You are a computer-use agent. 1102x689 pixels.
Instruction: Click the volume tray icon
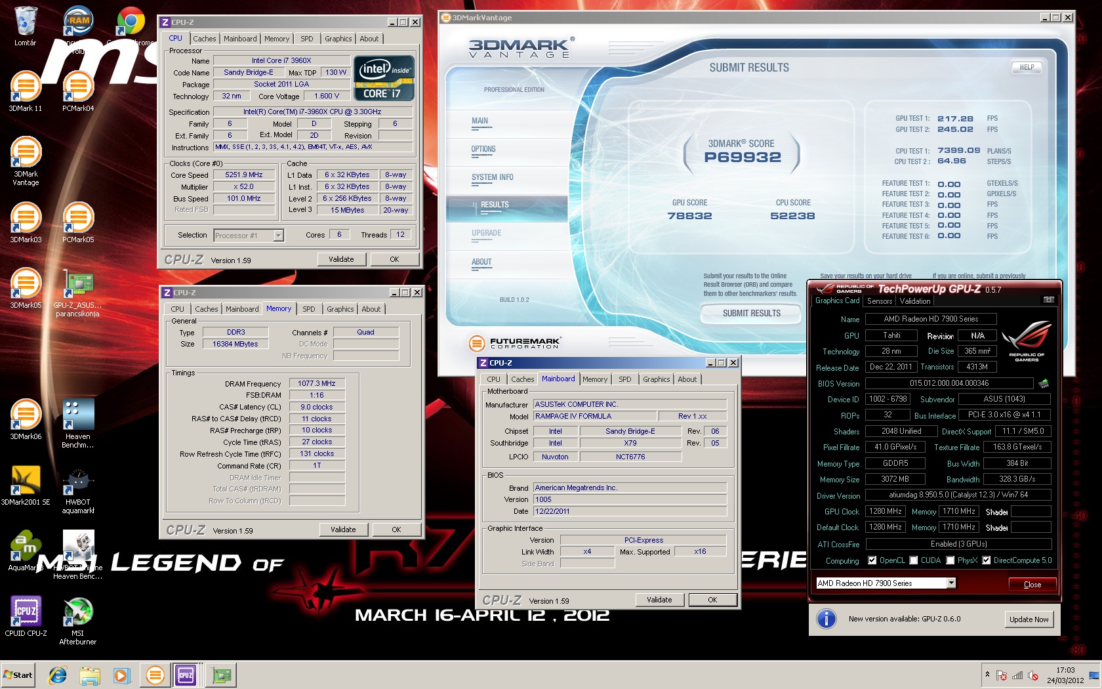1032,675
